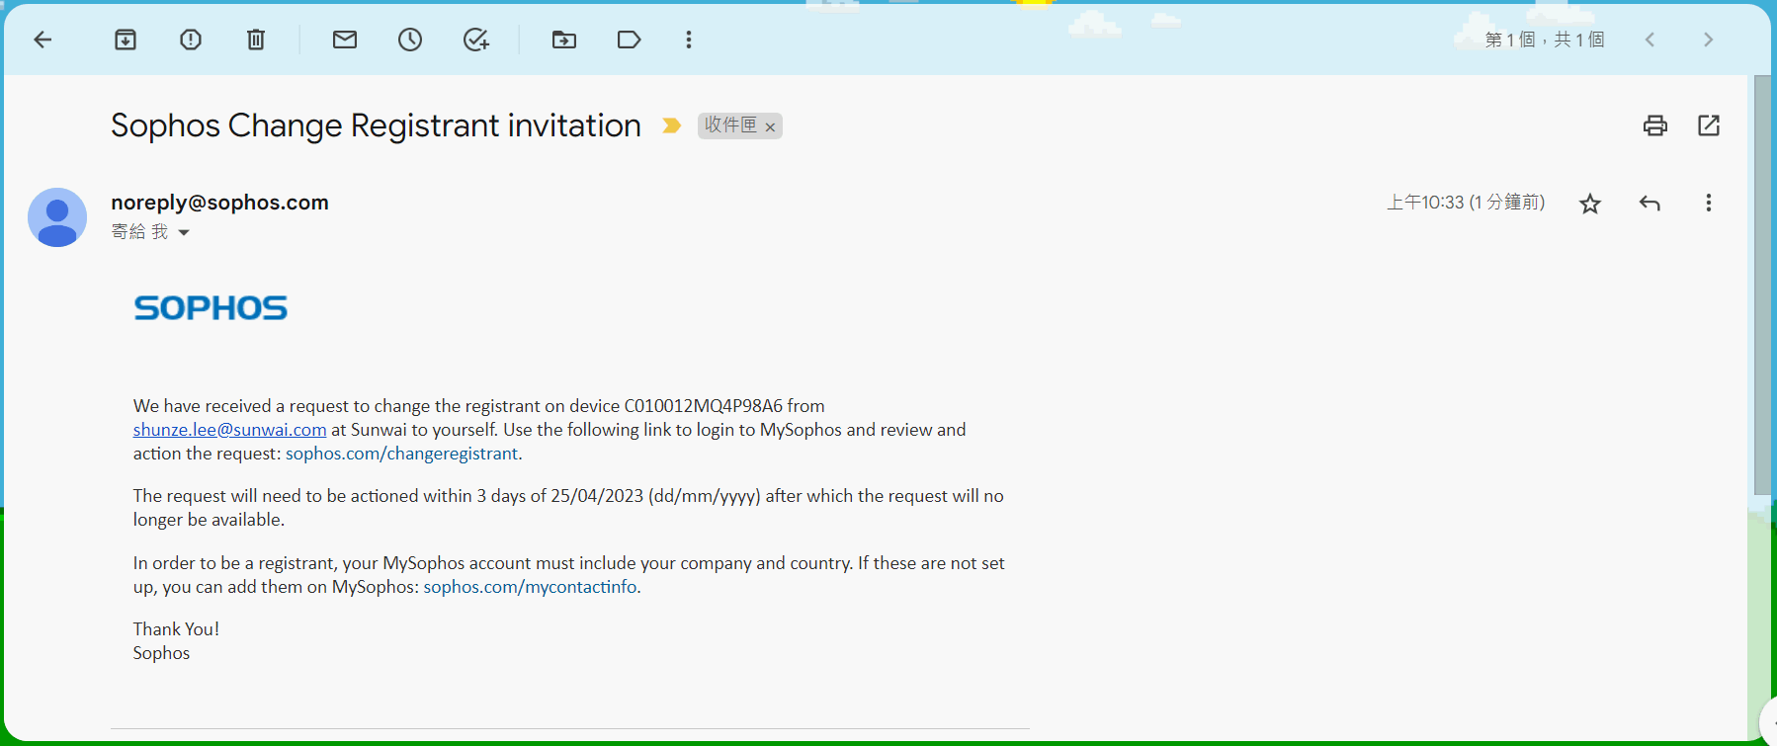
Task: Click the conversation counter 第 1 個，共 1 個
Action: (x=1545, y=40)
